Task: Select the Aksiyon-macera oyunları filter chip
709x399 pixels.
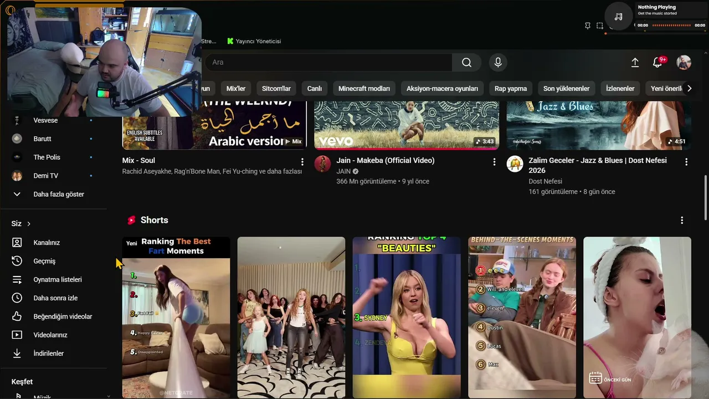Action: click(442, 89)
